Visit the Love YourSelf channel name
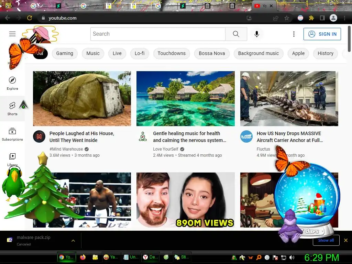 [166, 149]
